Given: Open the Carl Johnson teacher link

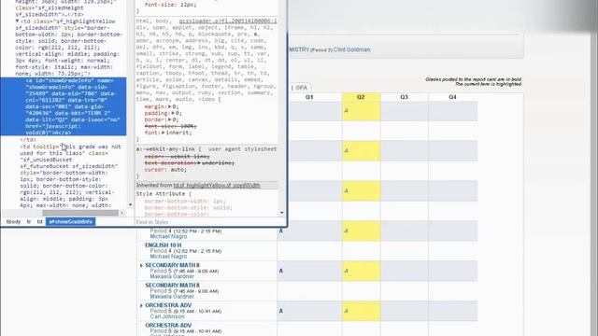Looking at the screenshot, I should point(167,316).
